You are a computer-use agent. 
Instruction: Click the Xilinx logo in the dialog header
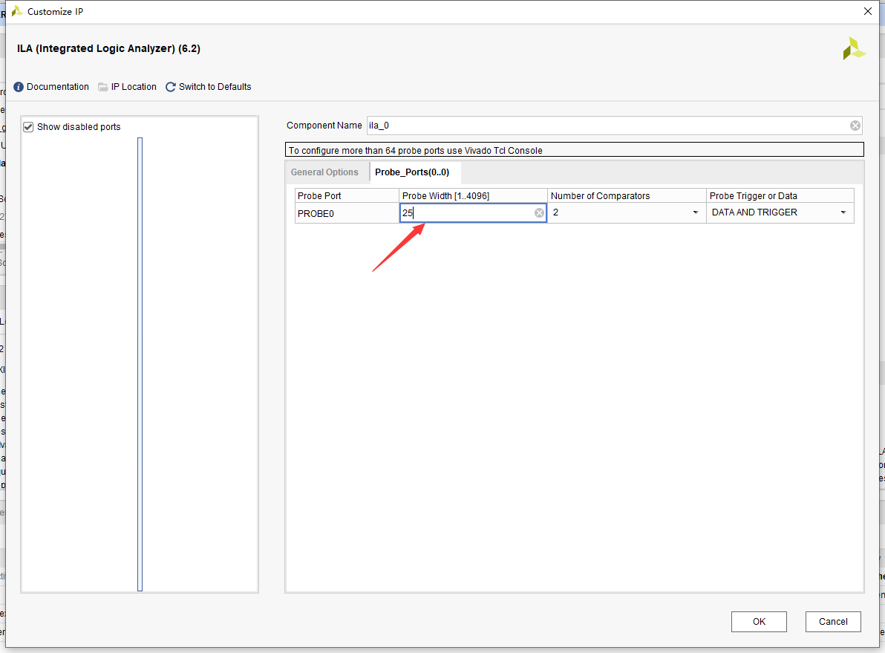click(x=854, y=48)
